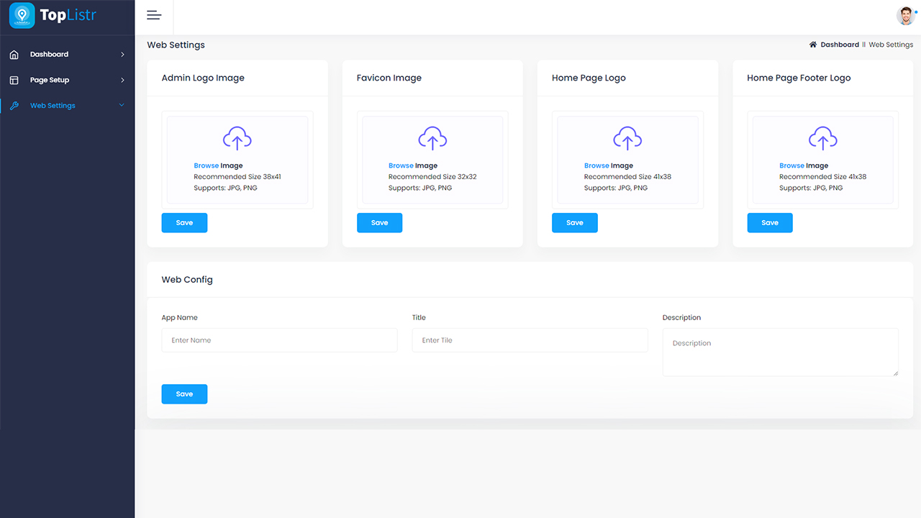Image resolution: width=921 pixels, height=518 pixels.
Task: Select Web Settings in the sidebar
Action: (53, 105)
